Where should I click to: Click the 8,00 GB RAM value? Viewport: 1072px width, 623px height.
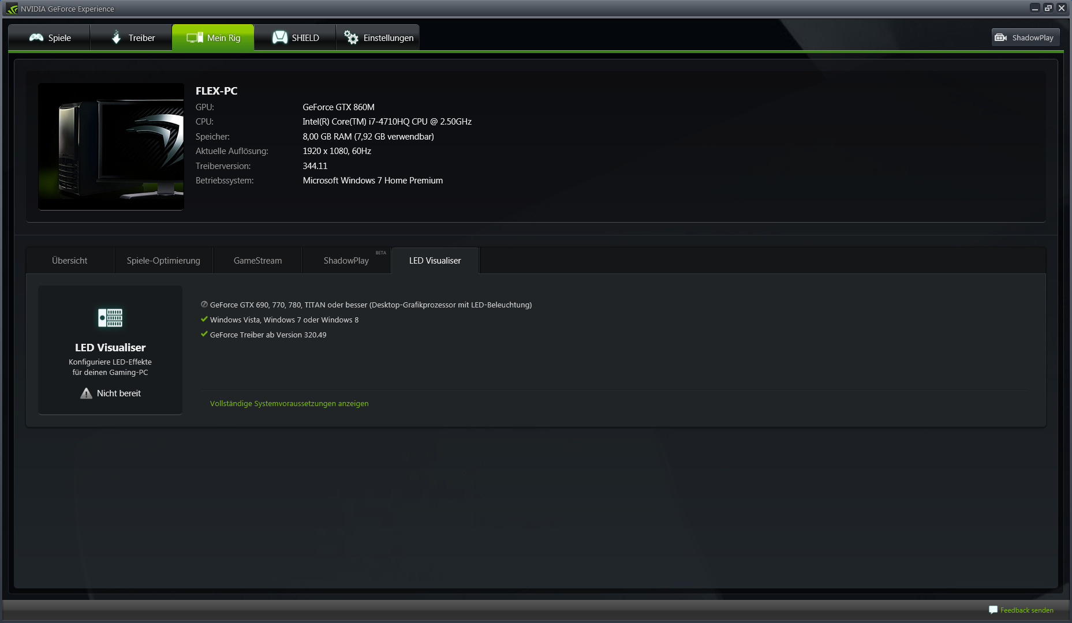coord(368,137)
